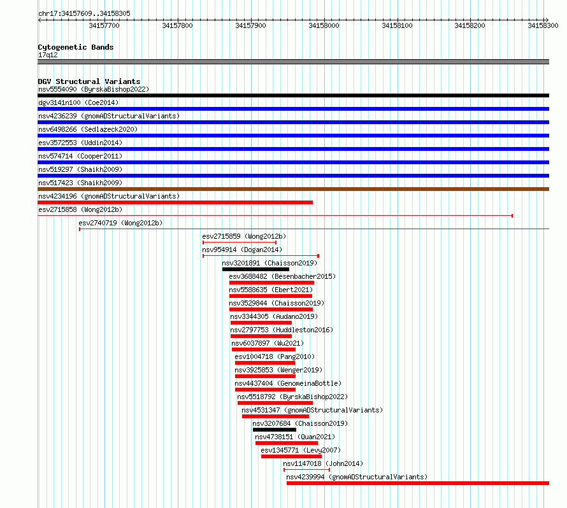Viewport: 567px width, 508px height.
Task: Click red bar of nsv4239994
Action: click(x=418, y=483)
